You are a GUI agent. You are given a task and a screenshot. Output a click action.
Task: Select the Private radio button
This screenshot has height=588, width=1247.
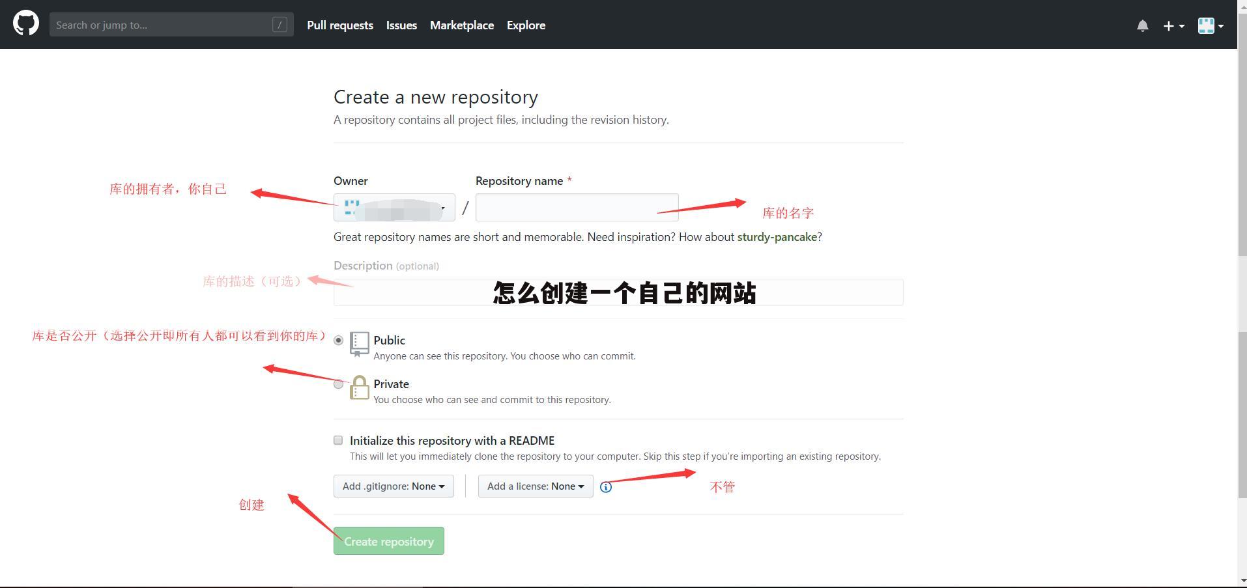pos(338,384)
